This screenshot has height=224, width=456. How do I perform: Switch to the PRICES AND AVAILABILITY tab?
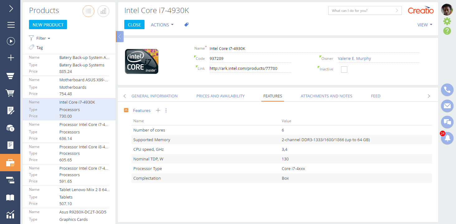(x=221, y=96)
